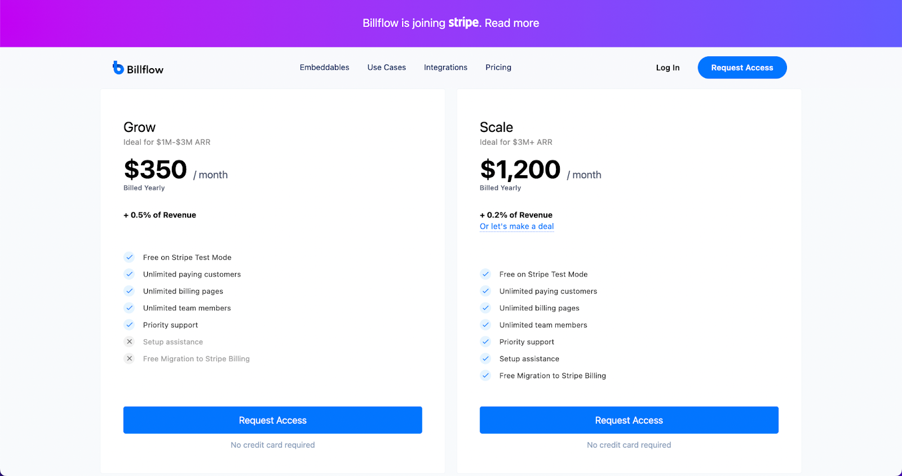Follow the "Or let's make a deal" link
Screen dimensions: 902x476
(x=517, y=226)
